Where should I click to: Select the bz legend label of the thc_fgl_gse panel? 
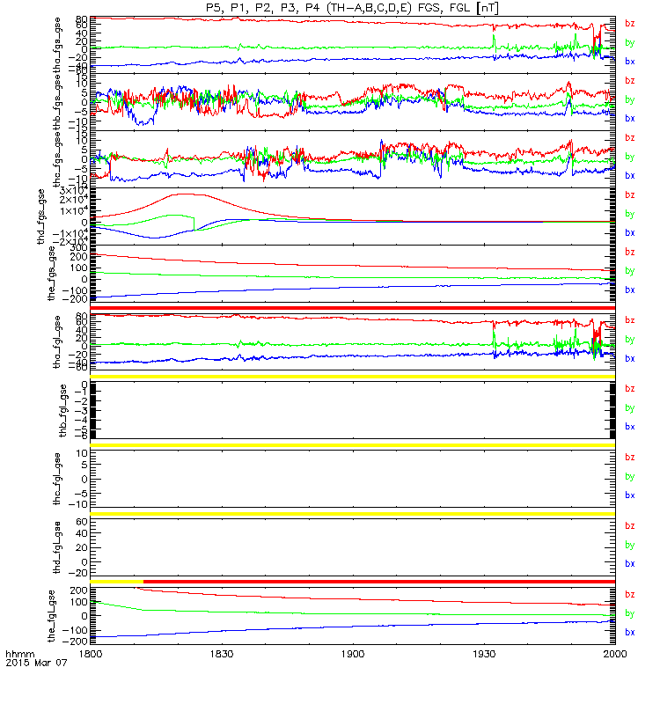(630, 457)
